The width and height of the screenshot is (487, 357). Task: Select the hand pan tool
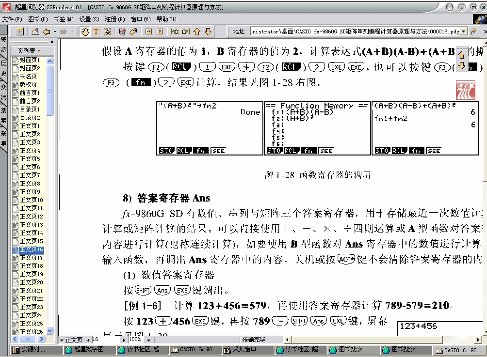pos(85,31)
